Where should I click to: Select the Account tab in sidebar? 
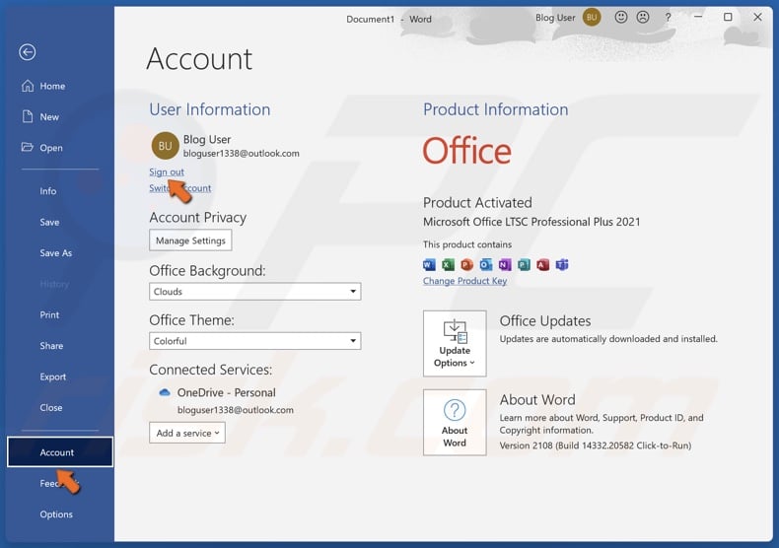[60, 452]
